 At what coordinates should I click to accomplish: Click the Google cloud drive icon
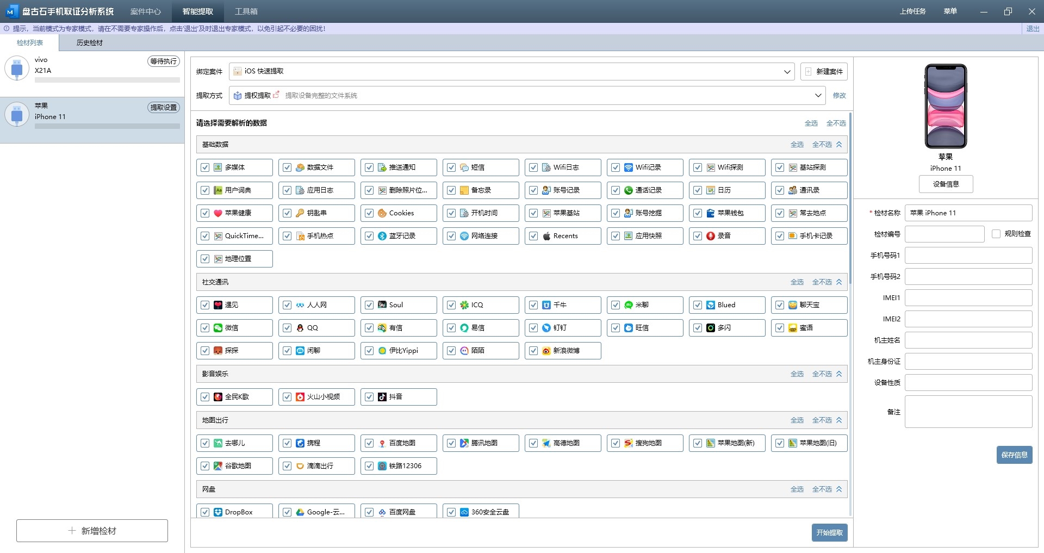300,512
